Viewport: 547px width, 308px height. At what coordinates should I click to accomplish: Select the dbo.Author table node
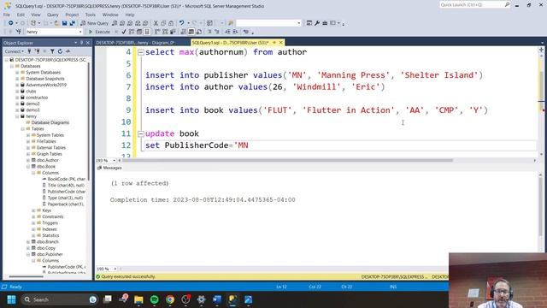coord(48,160)
